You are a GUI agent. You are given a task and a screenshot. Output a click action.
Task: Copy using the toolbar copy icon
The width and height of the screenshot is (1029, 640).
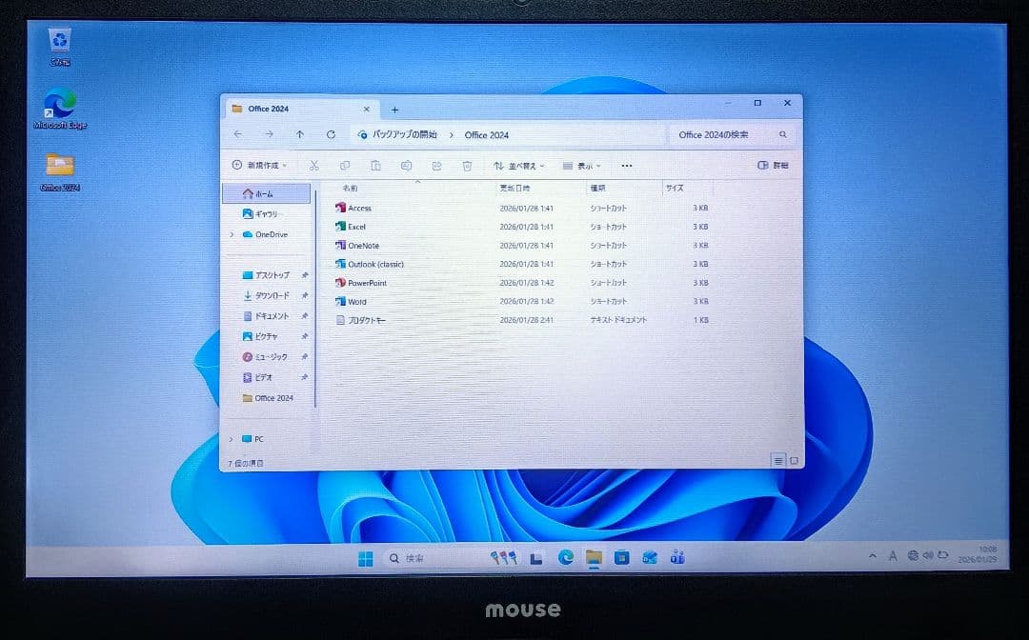tap(344, 166)
